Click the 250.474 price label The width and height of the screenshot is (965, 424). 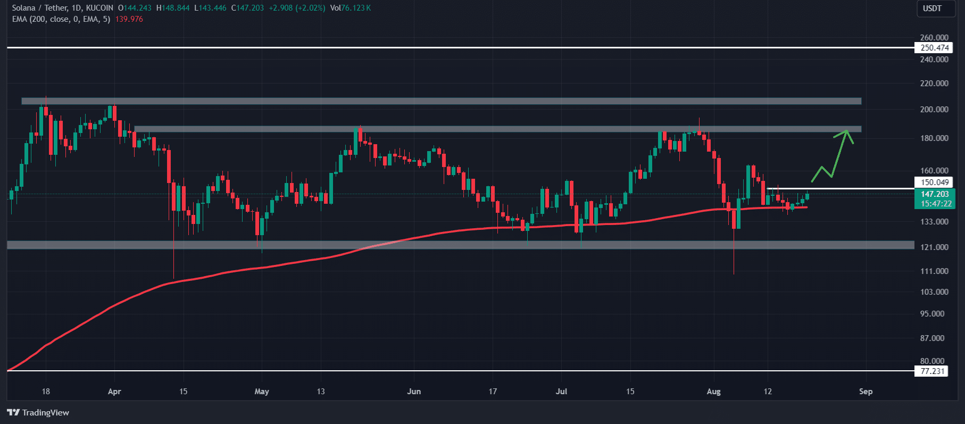[x=935, y=48]
